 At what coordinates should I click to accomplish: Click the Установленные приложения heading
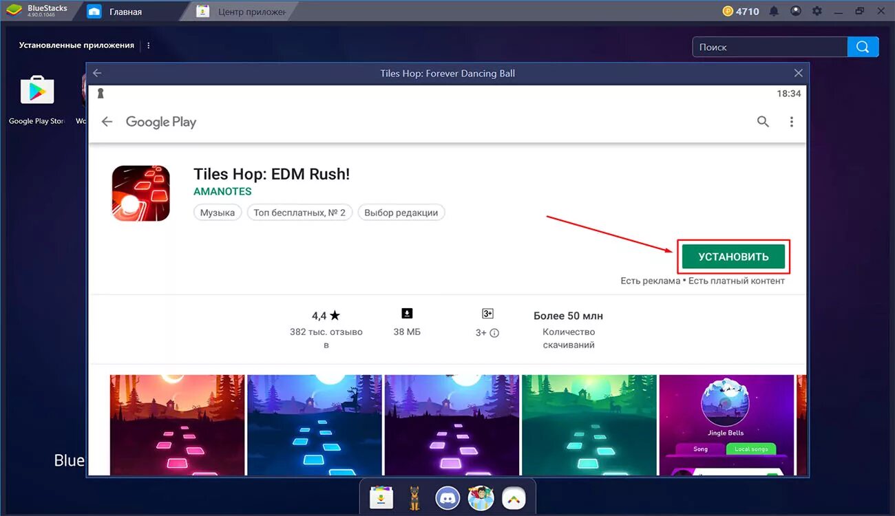point(76,45)
